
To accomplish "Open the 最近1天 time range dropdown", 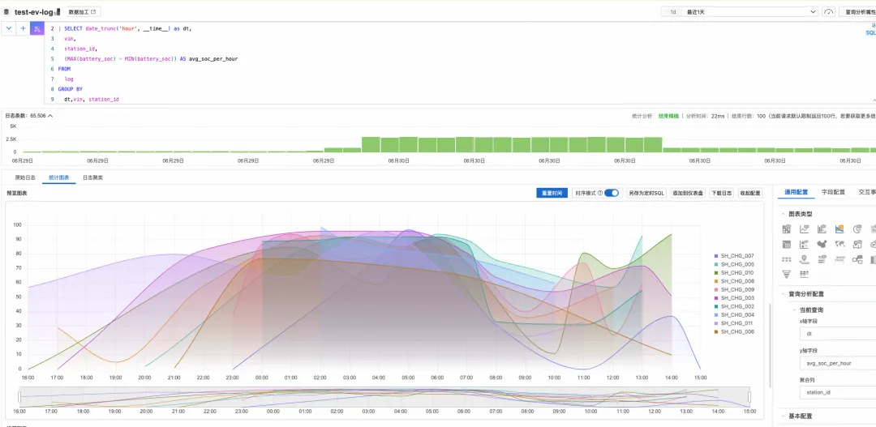I will (739, 11).
